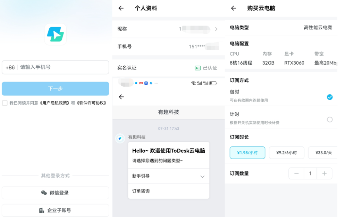Choose ¥33.0/天 duration option
Image resolution: width=338 pixels, height=217 pixels.
tap(323, 153)
